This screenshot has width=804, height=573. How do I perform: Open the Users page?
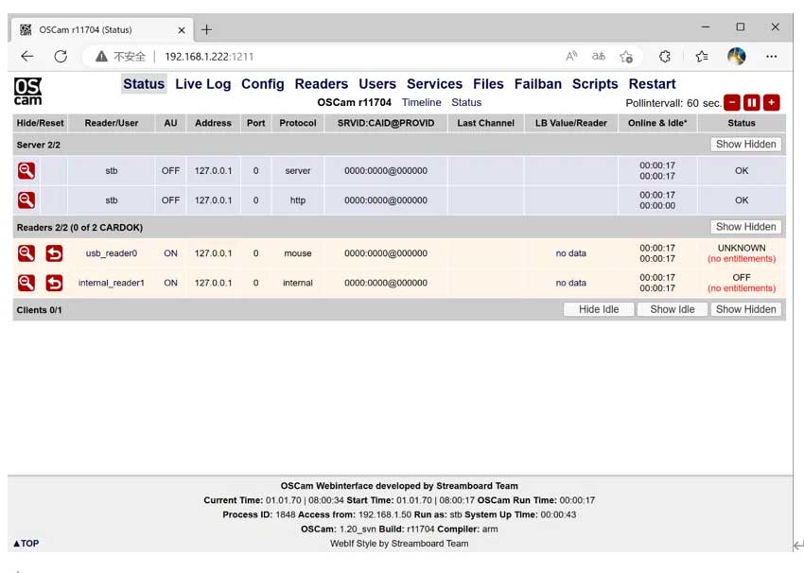(377, 84)
